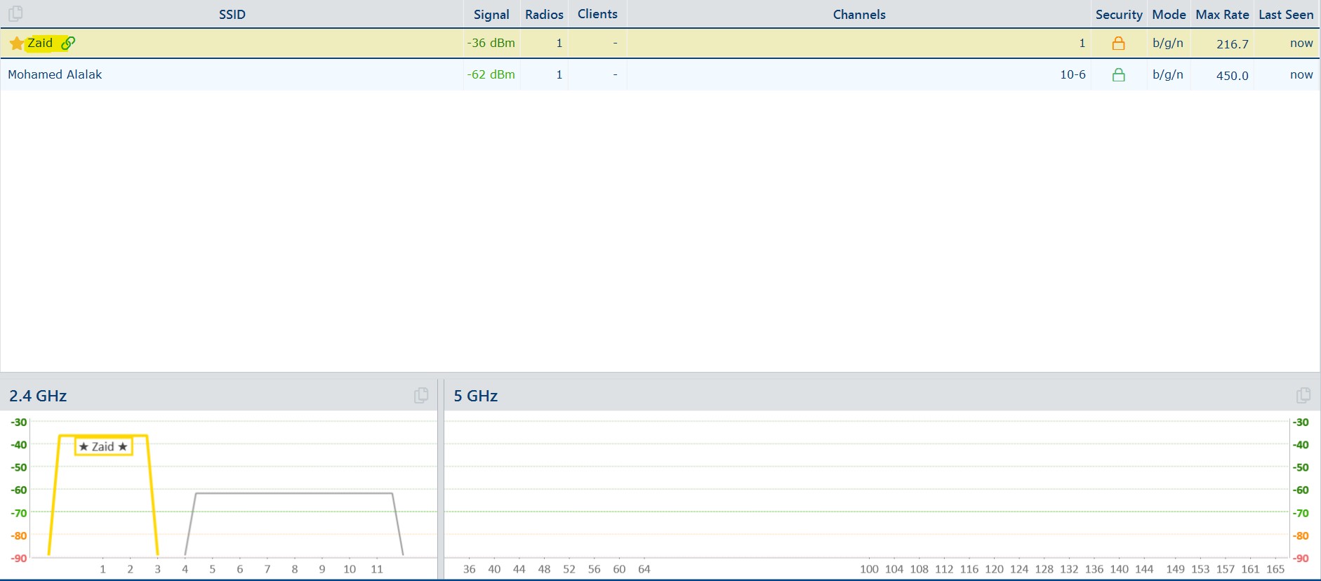The image size is (1321, 581).
Task: Select the Zaid network name
Action: (40, 43)
